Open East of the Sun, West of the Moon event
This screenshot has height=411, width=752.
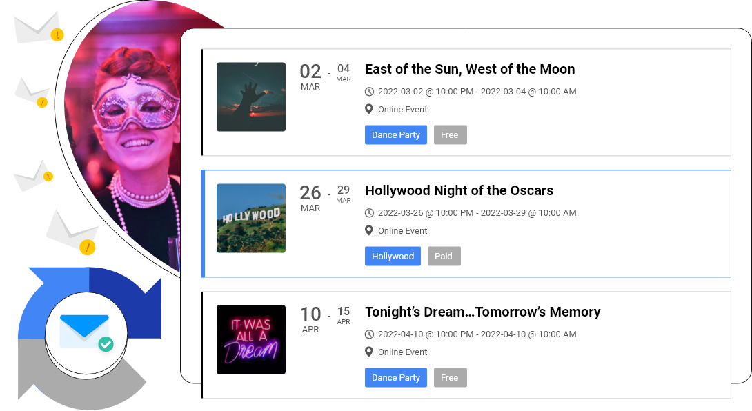point(469,69)
